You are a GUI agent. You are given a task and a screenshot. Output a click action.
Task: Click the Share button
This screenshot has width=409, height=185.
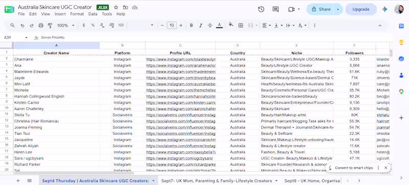321,9
